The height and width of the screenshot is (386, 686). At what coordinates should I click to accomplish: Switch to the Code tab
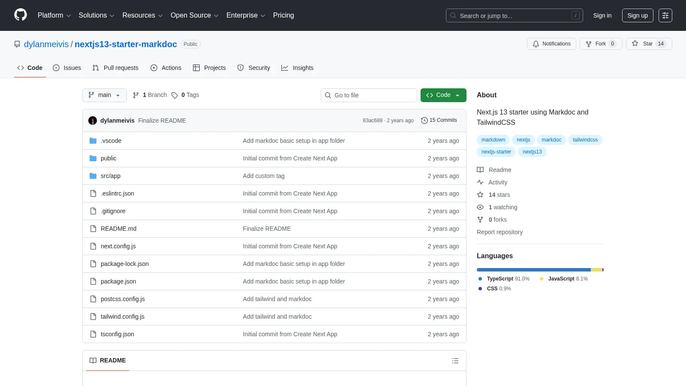click(x=30, y=68)
